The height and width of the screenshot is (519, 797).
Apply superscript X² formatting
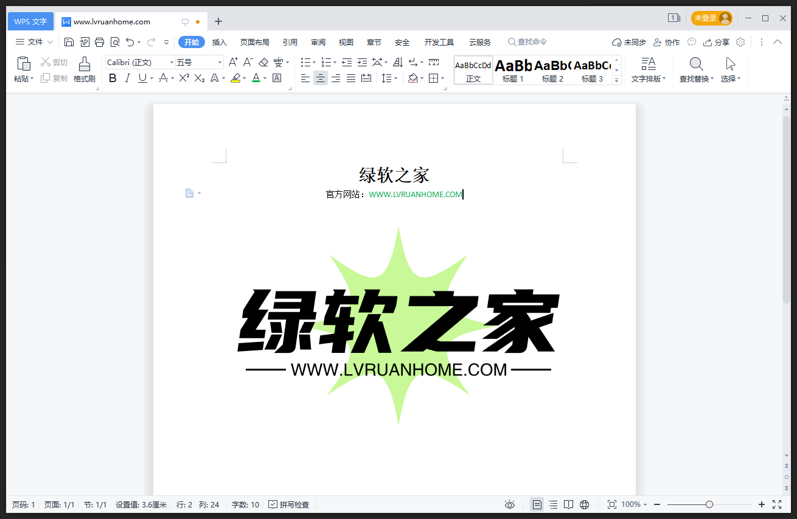[184, 78]
